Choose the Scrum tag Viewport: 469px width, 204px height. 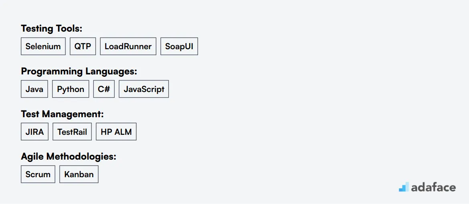point(38,174)
